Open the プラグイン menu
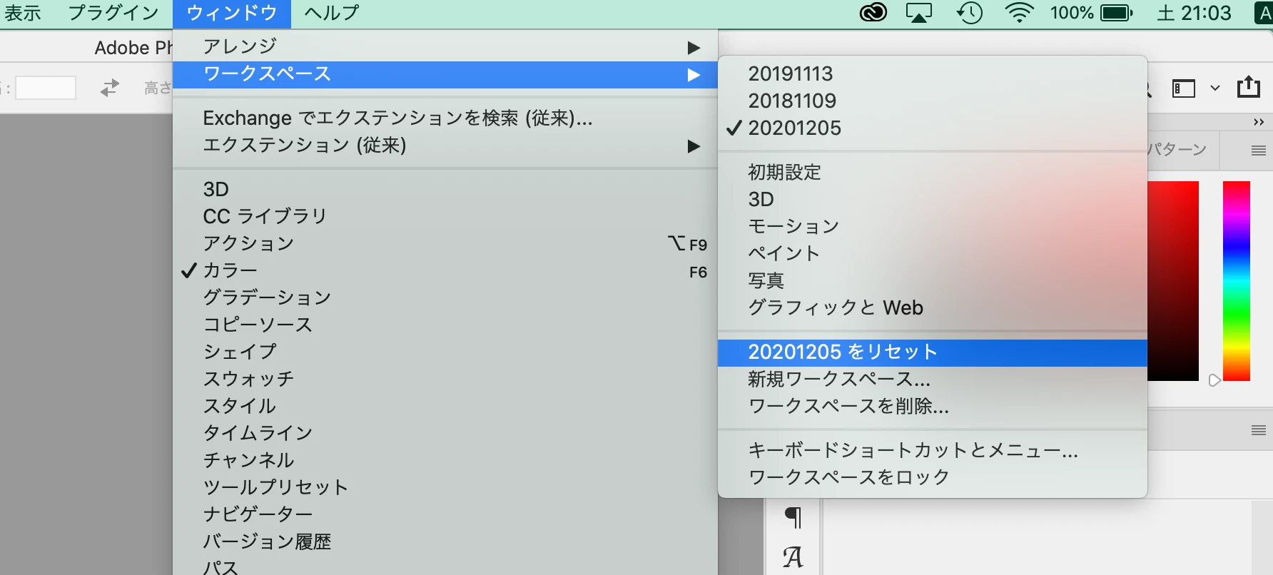Image resolution: width=1273 pixels, height=575 pixels. pos(113,13)
